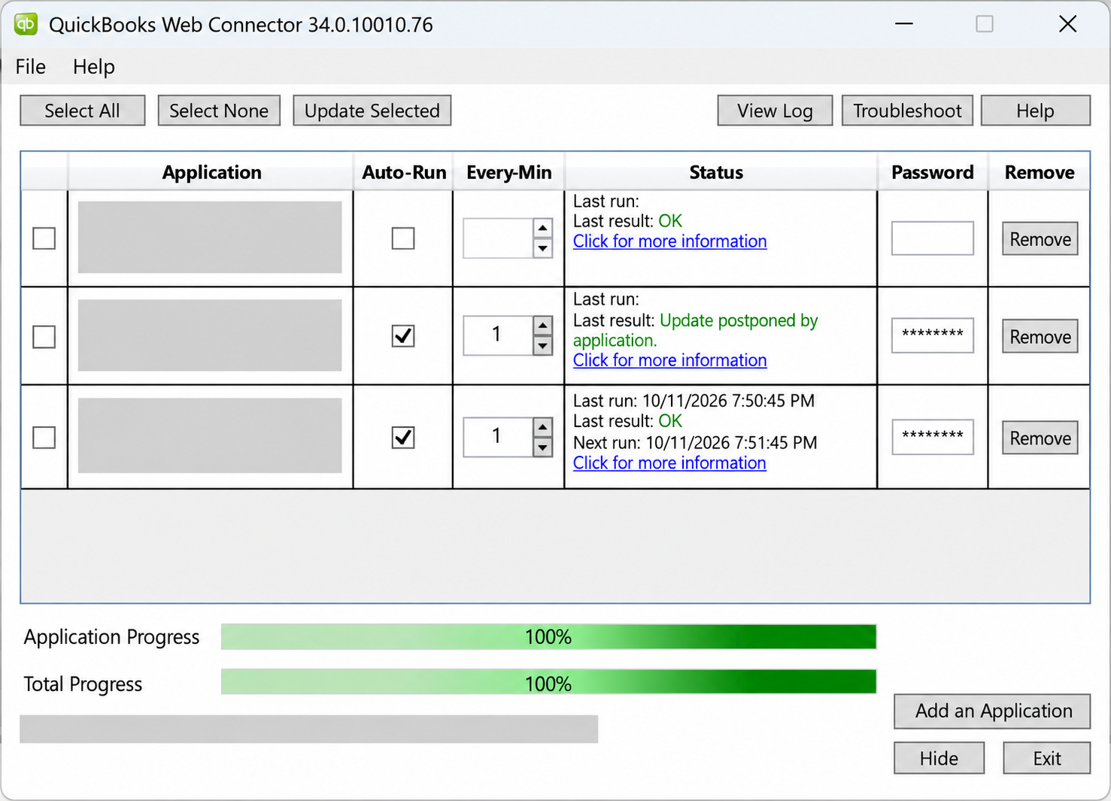Tick the selection checkbox for the Update postponed row

(44, 336)
